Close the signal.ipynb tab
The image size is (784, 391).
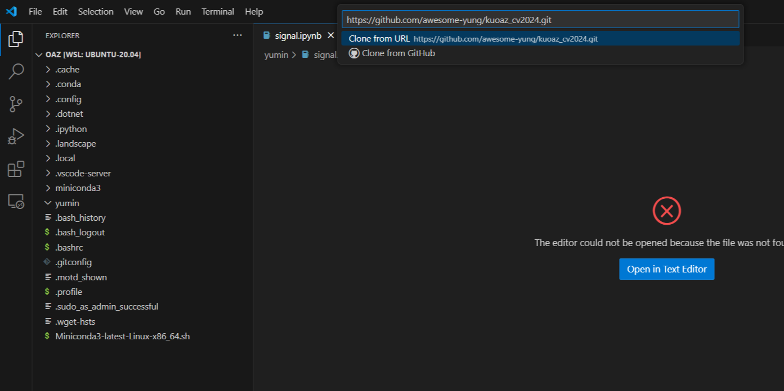tap(331, 35)
